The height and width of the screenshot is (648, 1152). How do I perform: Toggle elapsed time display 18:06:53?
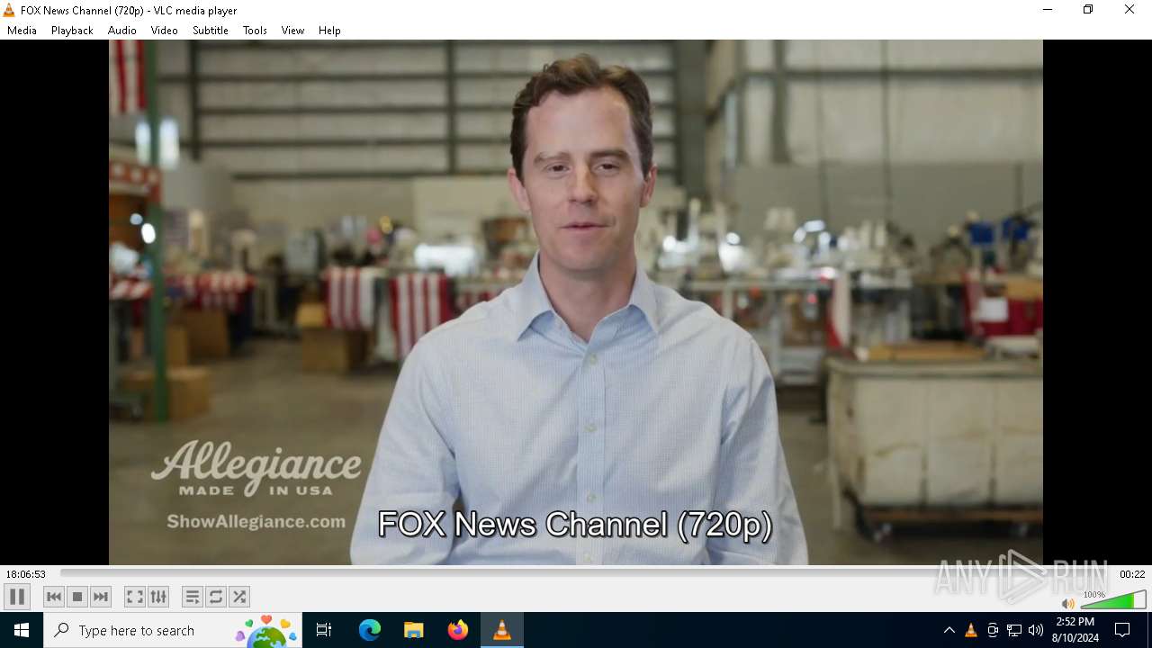pos(26,574)
